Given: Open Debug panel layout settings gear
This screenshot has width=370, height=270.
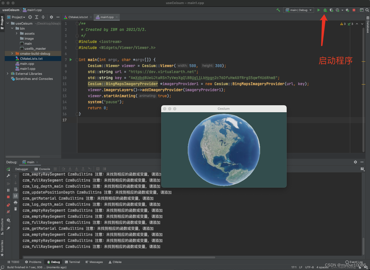Looking at the screenshot, I should pyautogui.click(x=8, y=220).
